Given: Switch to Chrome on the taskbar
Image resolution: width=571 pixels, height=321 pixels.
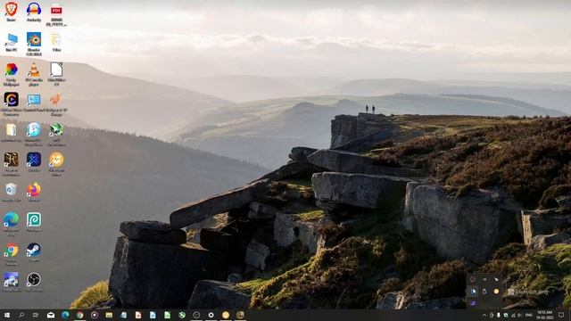Looking at the screenshot, I should pos(79,315).
